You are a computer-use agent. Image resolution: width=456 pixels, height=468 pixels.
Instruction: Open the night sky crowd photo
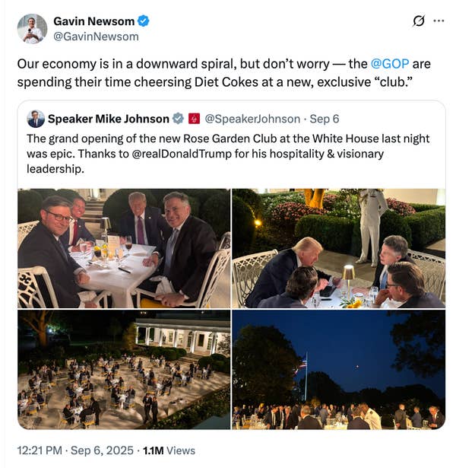(338, 369)
